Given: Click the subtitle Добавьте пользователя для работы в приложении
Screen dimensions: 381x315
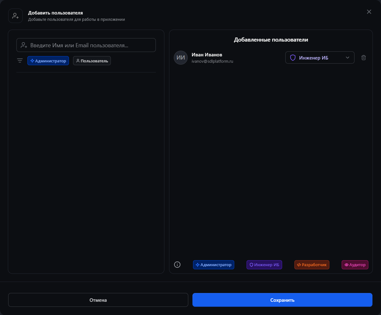Looking at the screenshot, I should (77, 20).
